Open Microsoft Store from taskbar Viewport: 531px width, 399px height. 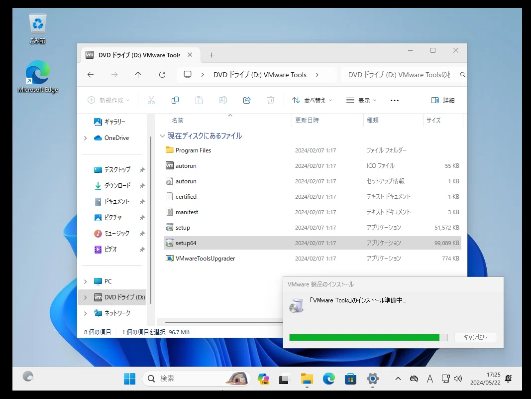coord(350,379)
